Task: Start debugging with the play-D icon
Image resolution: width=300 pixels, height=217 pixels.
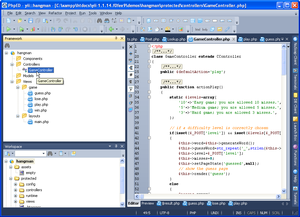Action: click(22, 29)
